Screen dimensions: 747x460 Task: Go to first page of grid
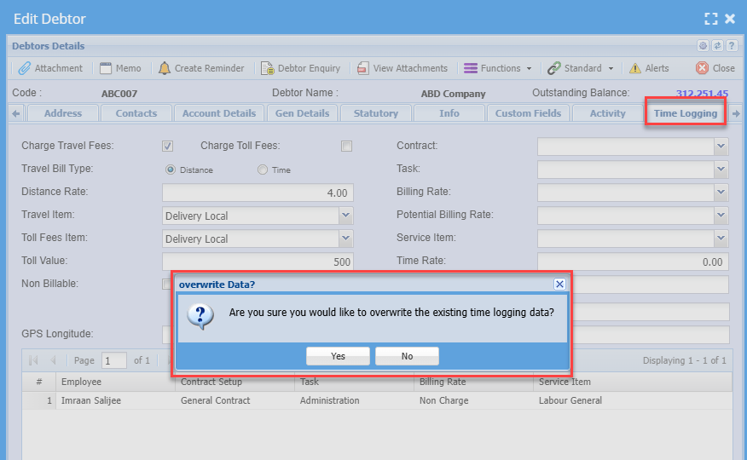tap(33, 360)
